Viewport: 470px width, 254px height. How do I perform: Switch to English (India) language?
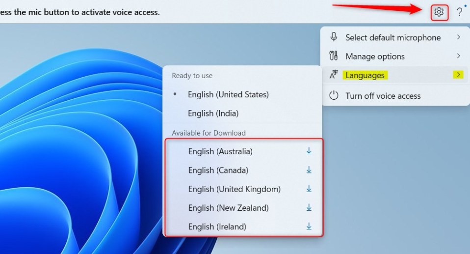click(242, 113)
